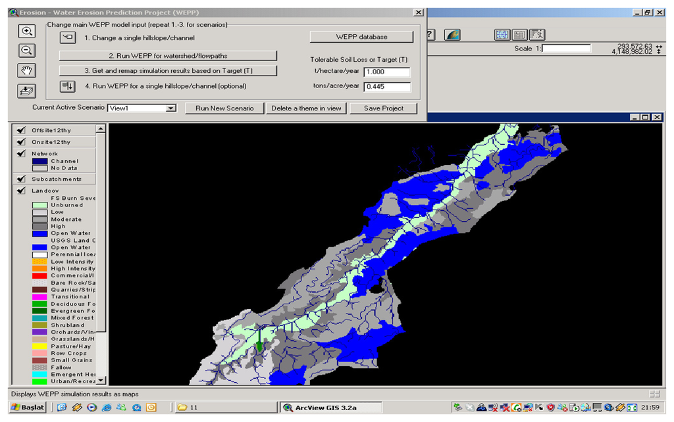
Task: Click the Unburned light green legend swatch
Action: (39, 205)
